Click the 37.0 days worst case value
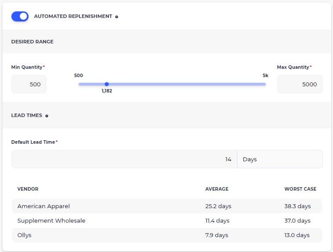Image resolution: width=333 pixels, height=252 pixels. point(297,220)
